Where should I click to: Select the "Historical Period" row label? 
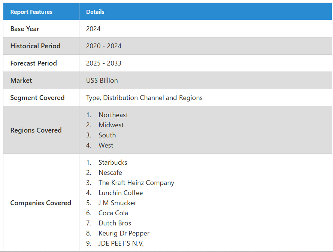[35, 46]
